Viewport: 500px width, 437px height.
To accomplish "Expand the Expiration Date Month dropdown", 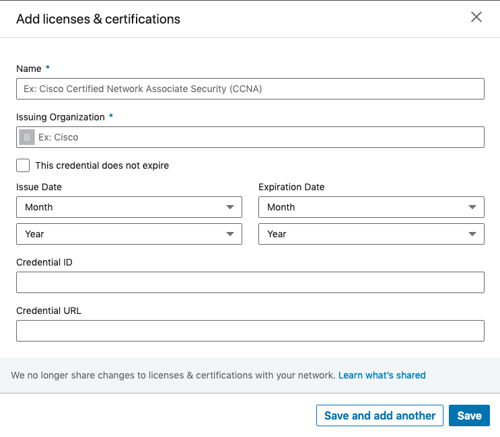I will (x=371, y=207).
